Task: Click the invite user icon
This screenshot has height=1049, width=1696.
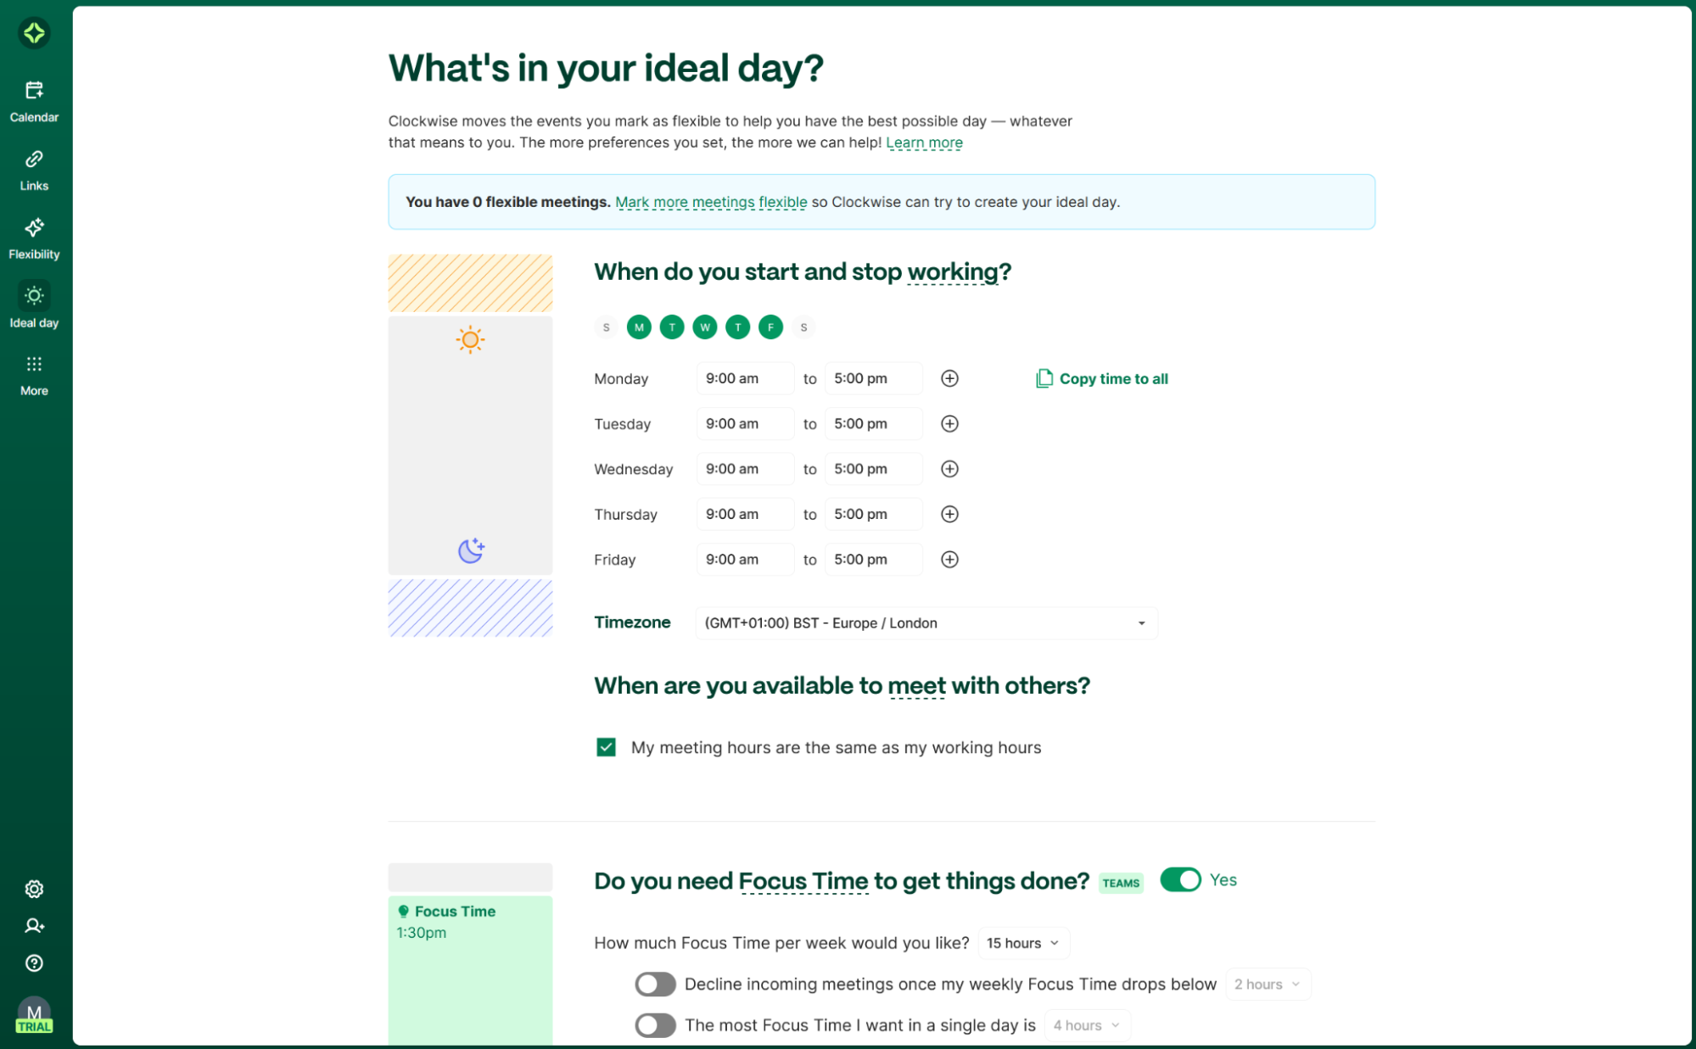Action: 34,926
